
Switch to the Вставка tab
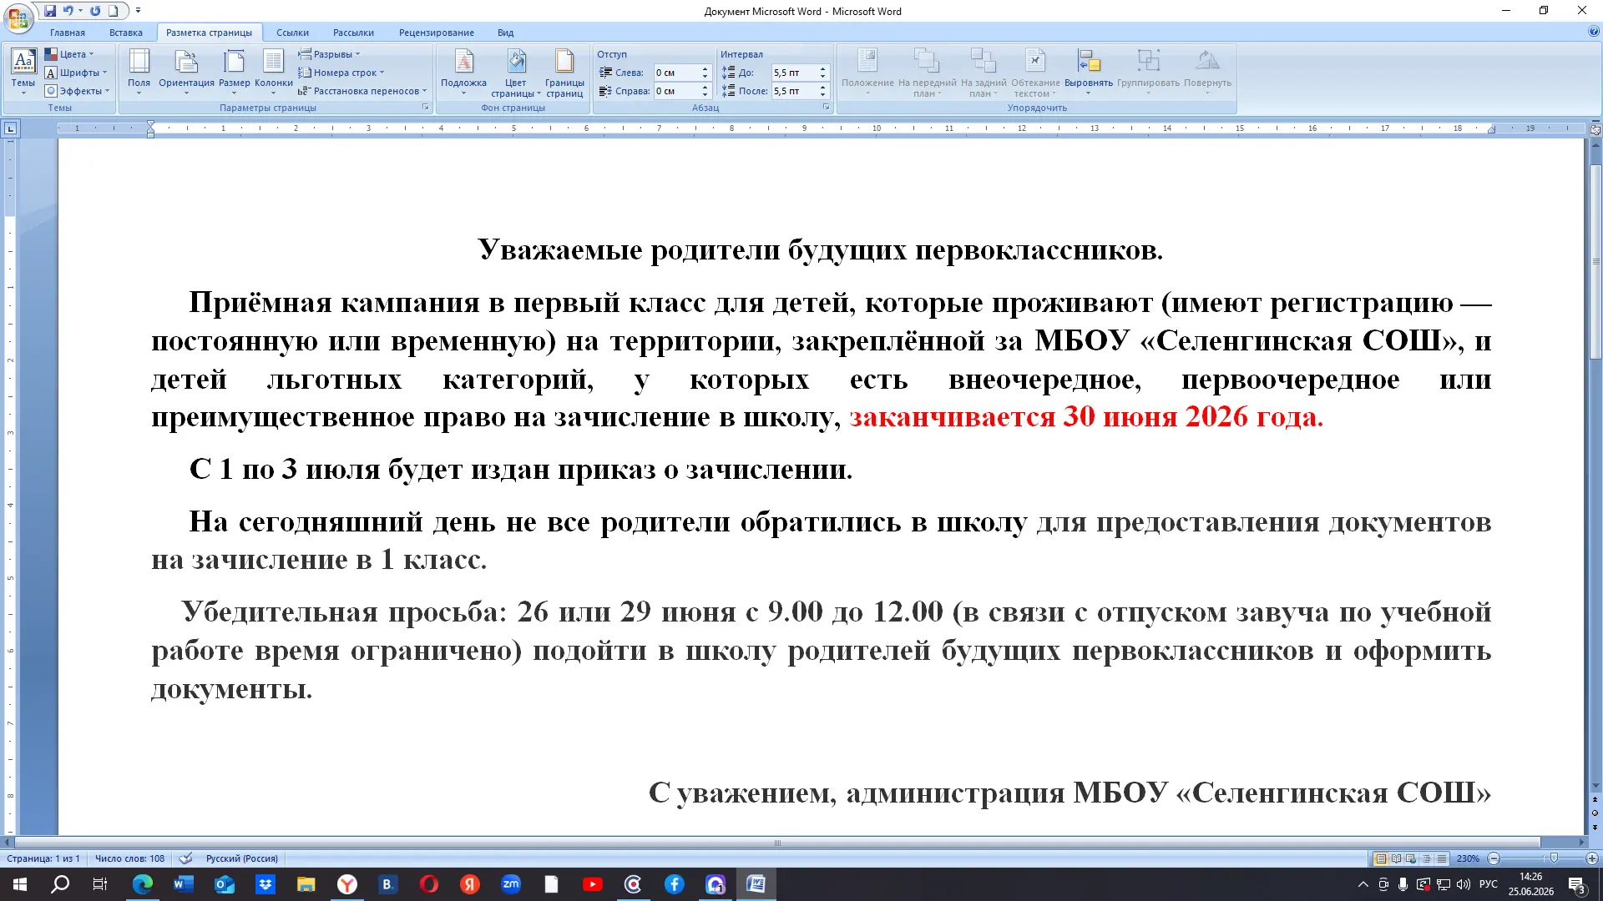click(126, 33)
